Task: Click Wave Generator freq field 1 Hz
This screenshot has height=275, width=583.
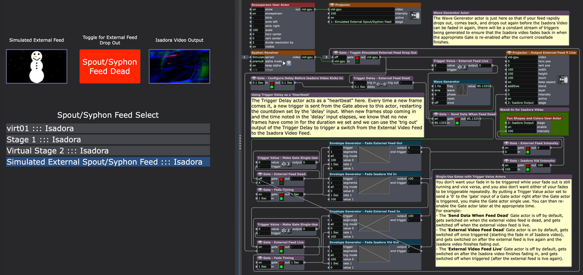Action: tap(439, 86)
